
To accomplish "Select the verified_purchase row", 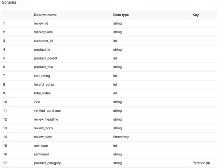I will [109, 111].
